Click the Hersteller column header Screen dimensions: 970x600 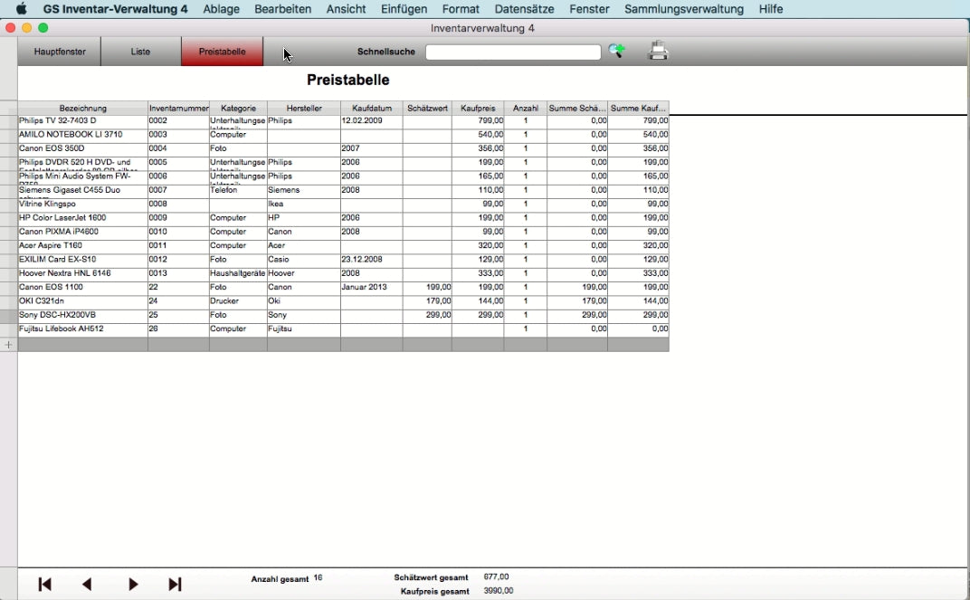pos(304,108)
